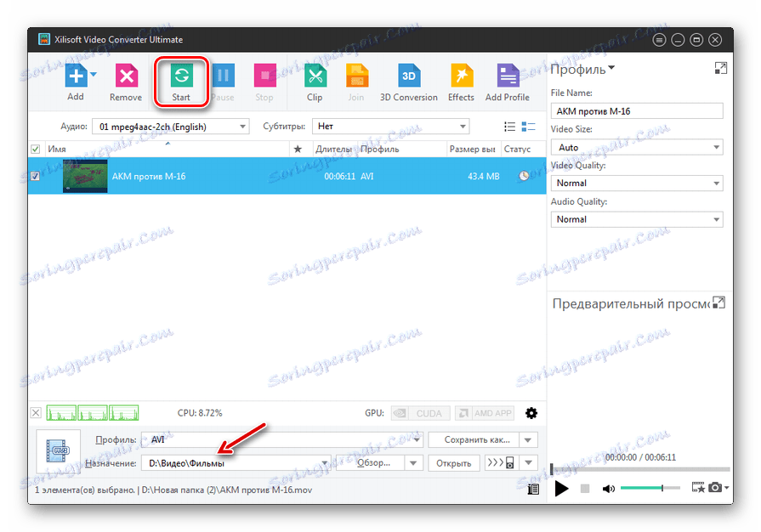Open settings gear icon

[x=531, y=413]
